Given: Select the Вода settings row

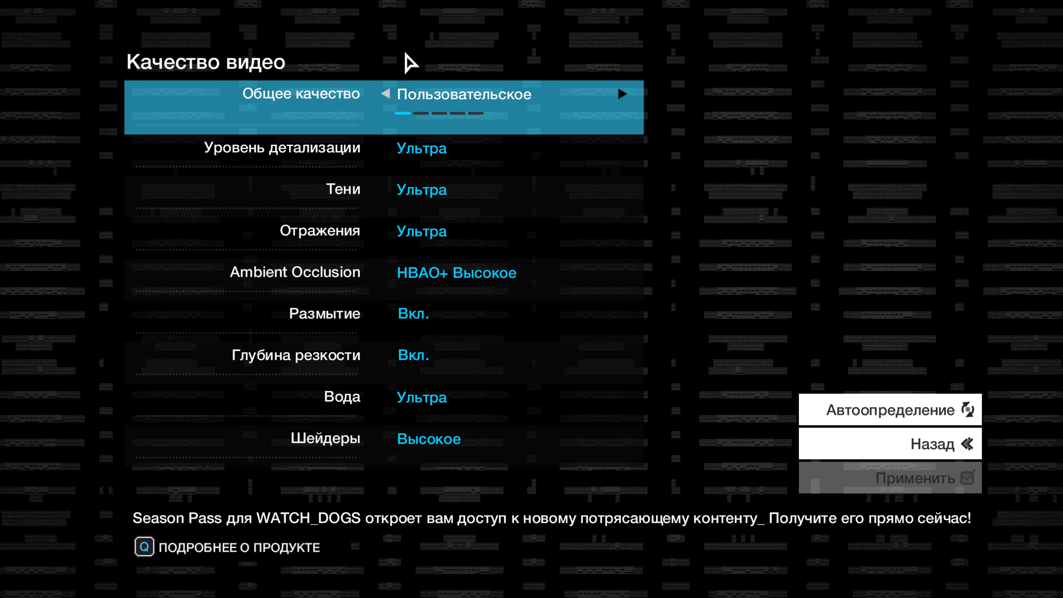Looking at the screenshot, I should pos(342,397).
